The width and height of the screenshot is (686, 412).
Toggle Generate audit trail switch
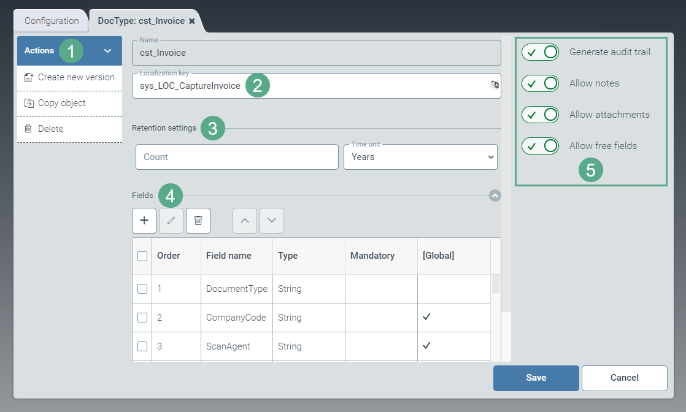point(540,52)
